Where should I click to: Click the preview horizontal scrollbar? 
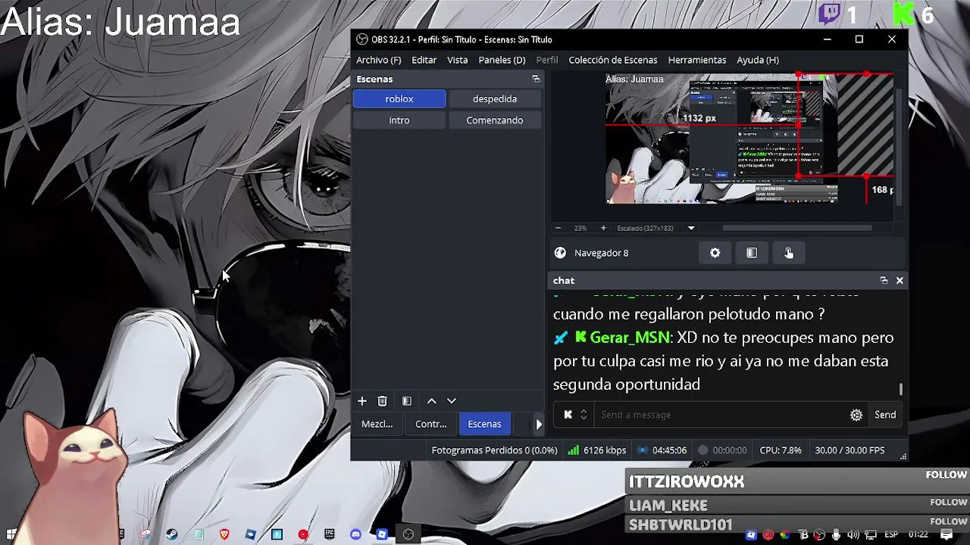pos(796,228)
